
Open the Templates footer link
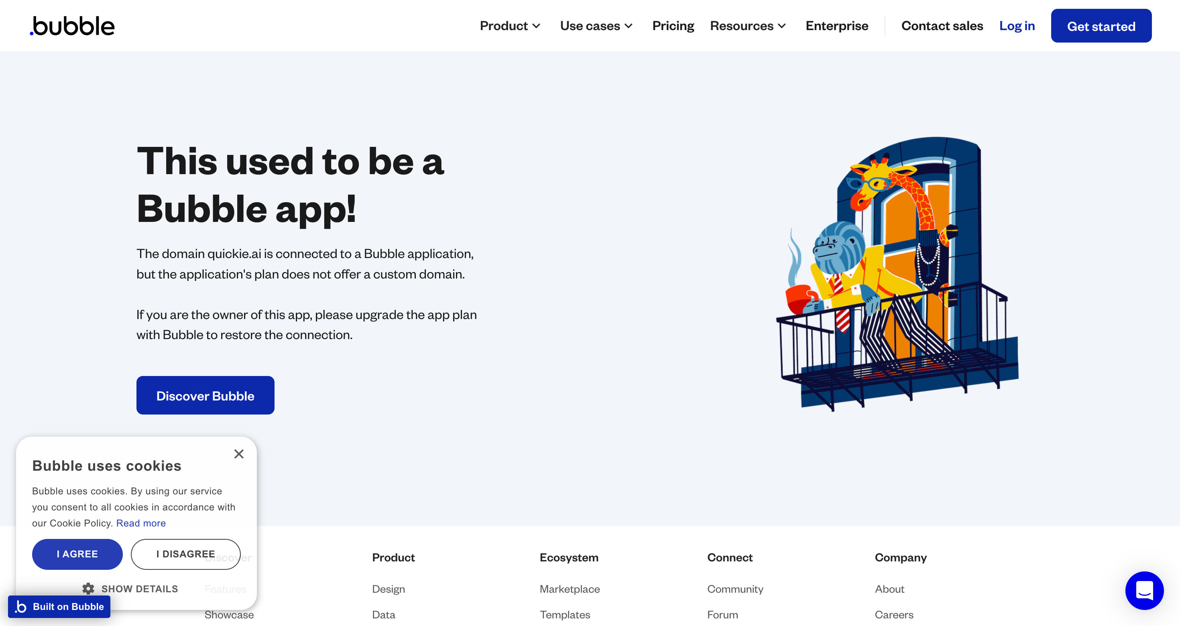[565, 614]
